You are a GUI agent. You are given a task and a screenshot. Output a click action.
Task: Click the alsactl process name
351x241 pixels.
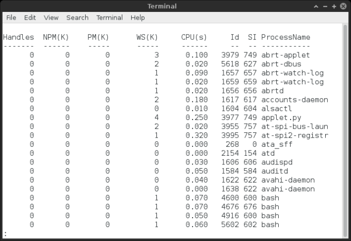pyautogui.click(x=277, y=109)
